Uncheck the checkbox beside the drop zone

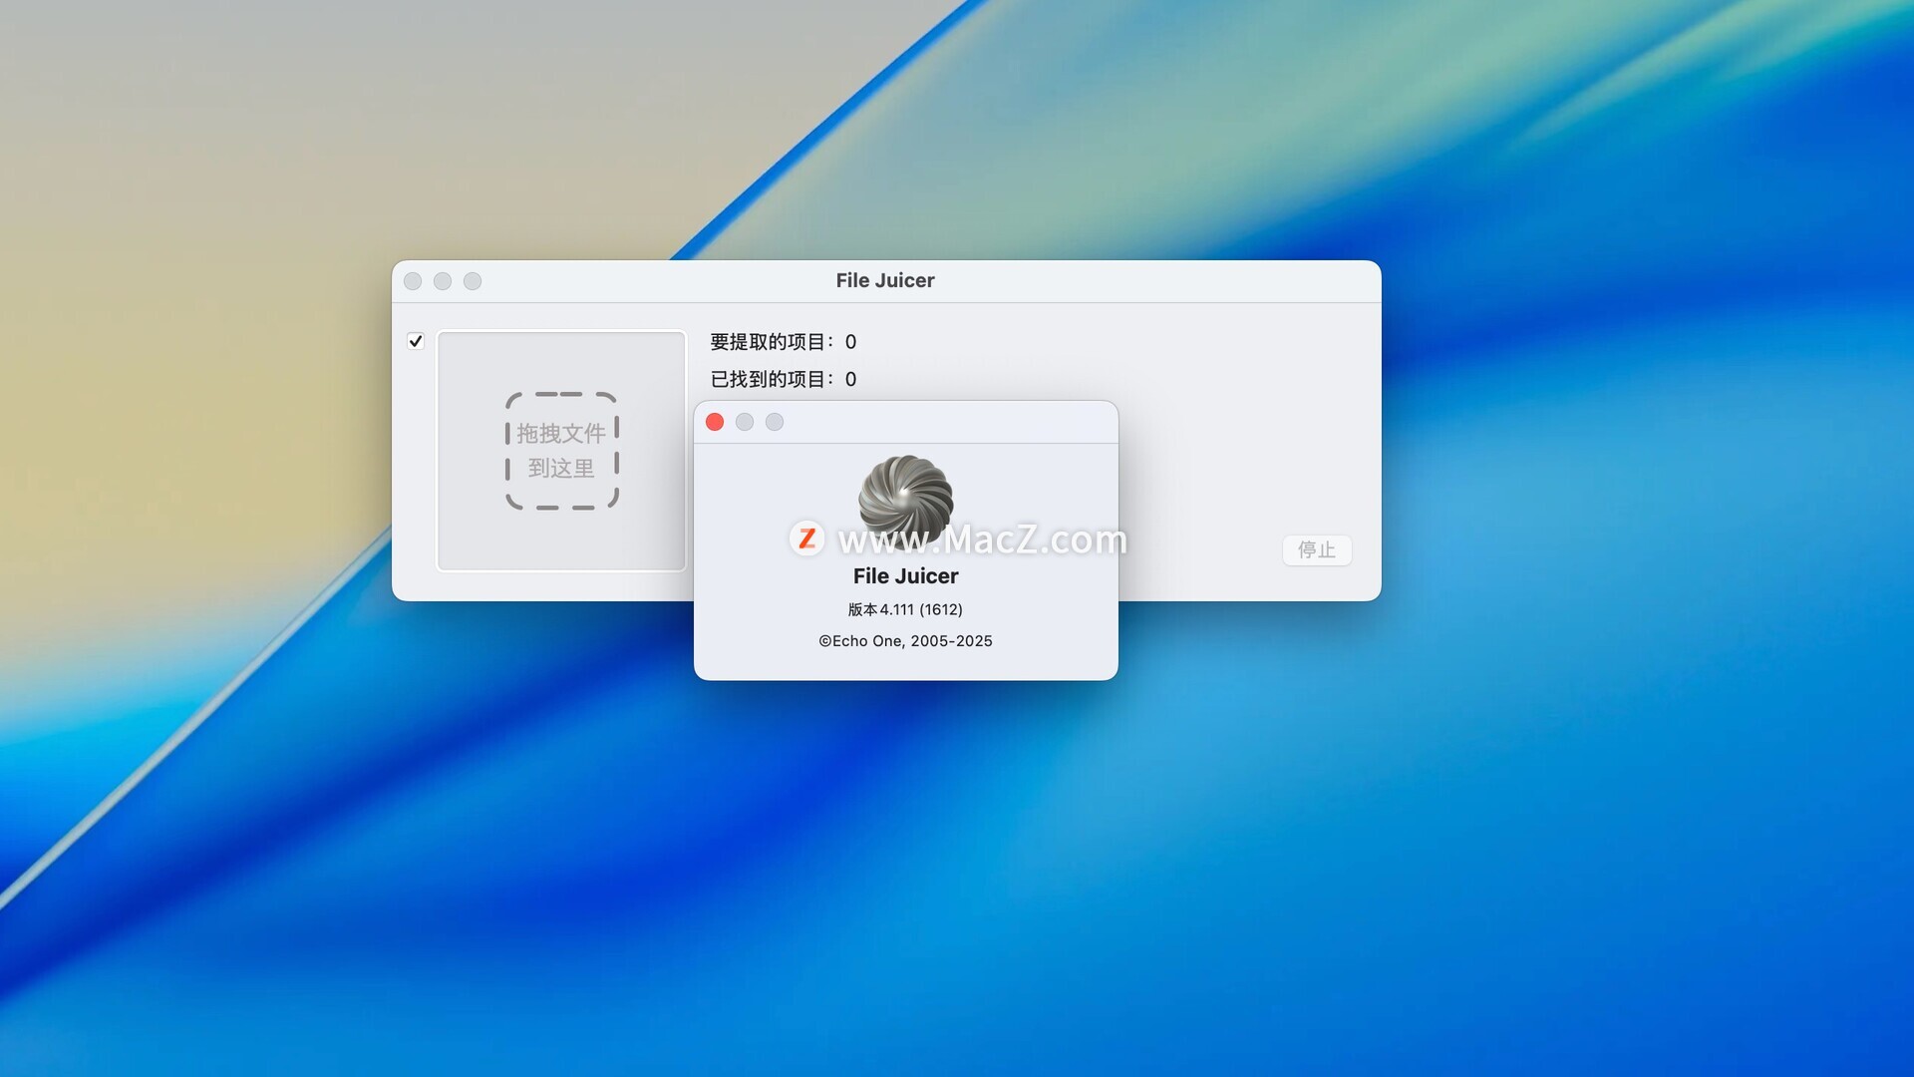(x=416, y=341)
